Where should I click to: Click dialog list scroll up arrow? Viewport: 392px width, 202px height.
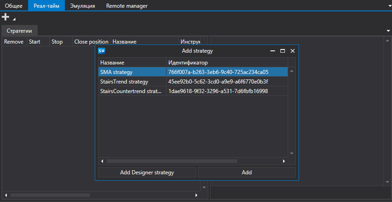pos(291,71)
